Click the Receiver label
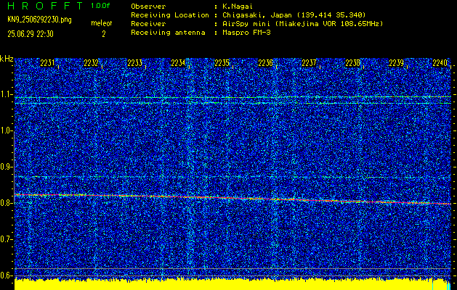 point(148,23)
